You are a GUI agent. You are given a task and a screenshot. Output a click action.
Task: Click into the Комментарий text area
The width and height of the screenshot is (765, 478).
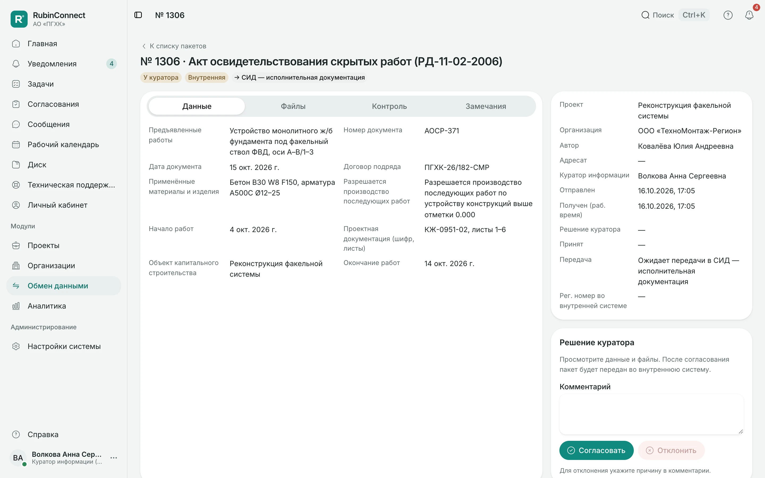tap(651, 414)
